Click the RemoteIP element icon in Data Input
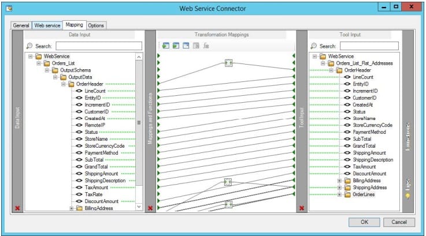 (79, 125)
